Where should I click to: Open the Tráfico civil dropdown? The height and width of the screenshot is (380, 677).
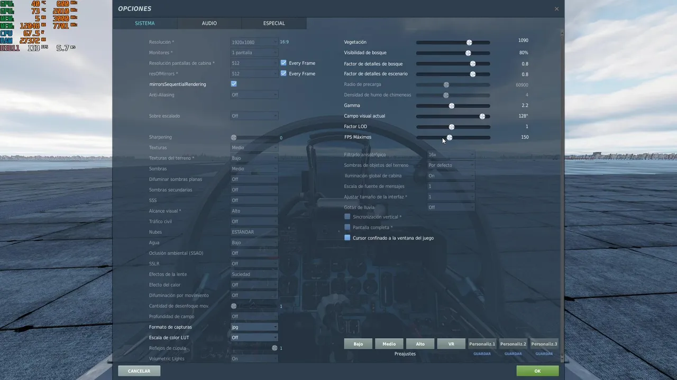pyautogui.click(x=254, y=222)
